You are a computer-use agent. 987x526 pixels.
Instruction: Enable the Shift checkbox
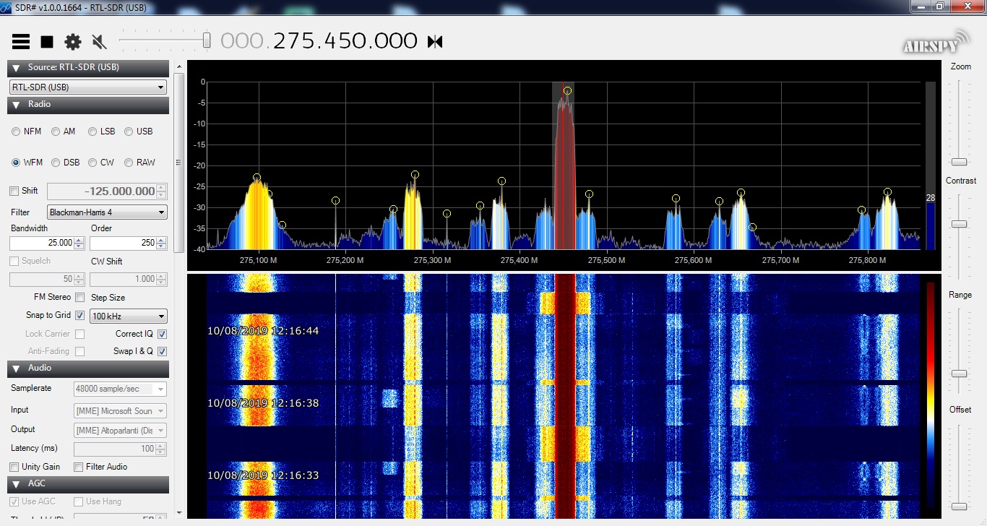(x=12, y=191)
